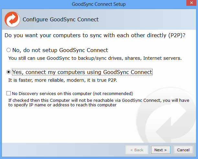
Task: Click the "Yes, connect my computers using GoodSync Connect" label
Action: coord(82,72)
